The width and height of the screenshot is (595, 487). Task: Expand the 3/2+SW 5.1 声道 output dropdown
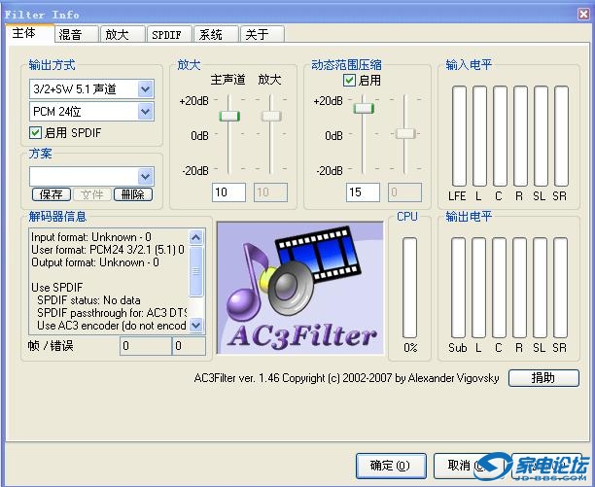click(145, 89)
